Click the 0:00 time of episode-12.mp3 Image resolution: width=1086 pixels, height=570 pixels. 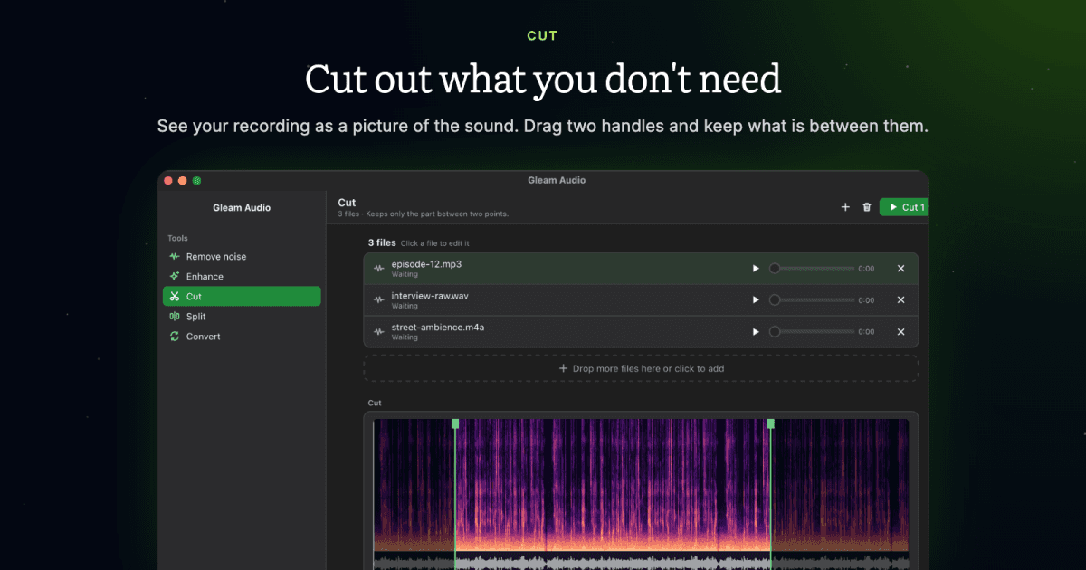click(x=866, y=269)
